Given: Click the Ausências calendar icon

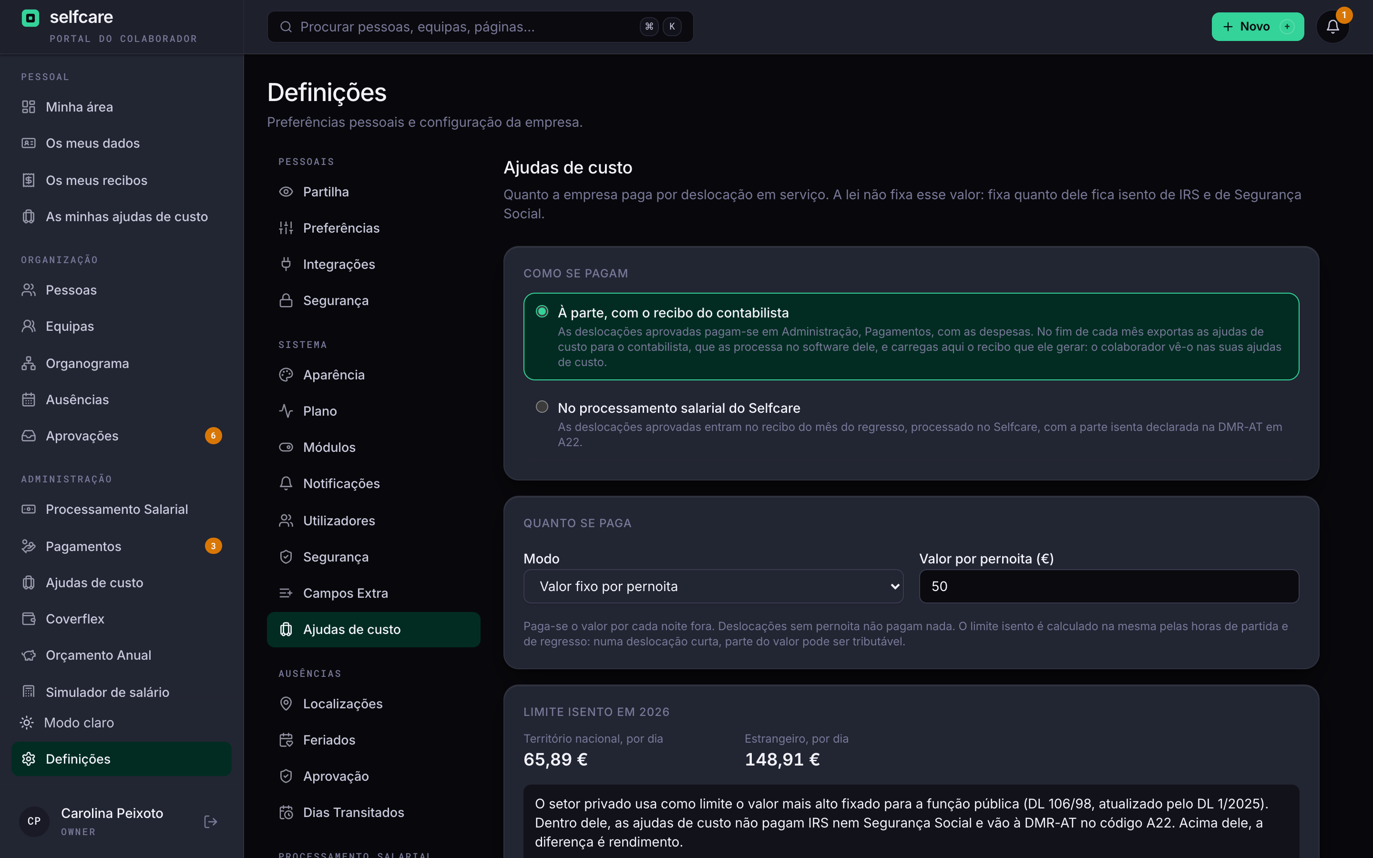Looking at the screenshot, I should pyautogui.click(x=29, y=399).
